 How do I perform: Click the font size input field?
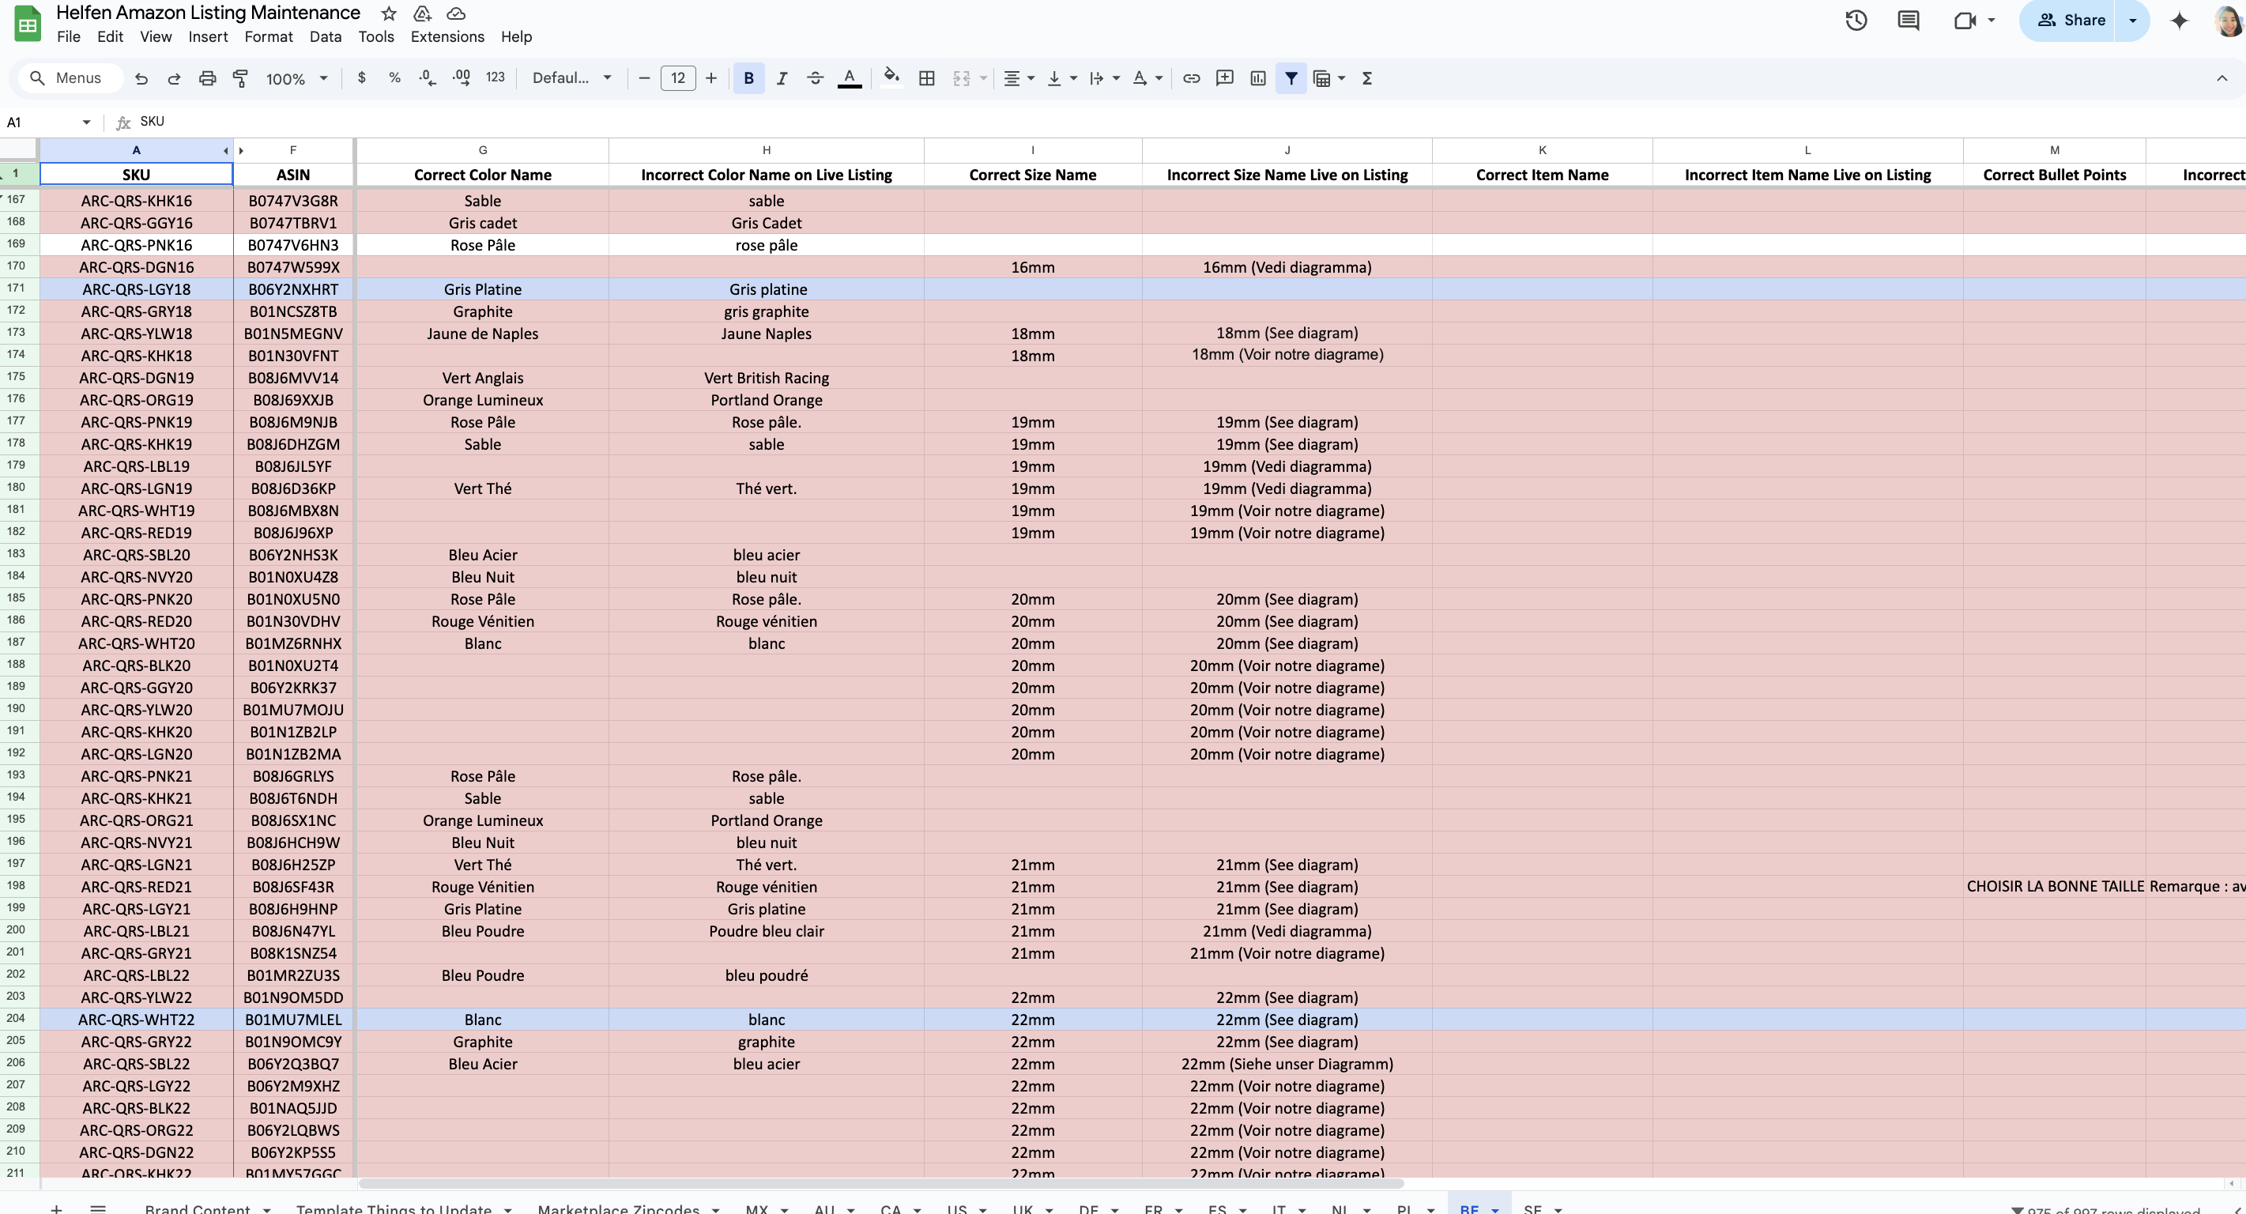coord(677,78)
